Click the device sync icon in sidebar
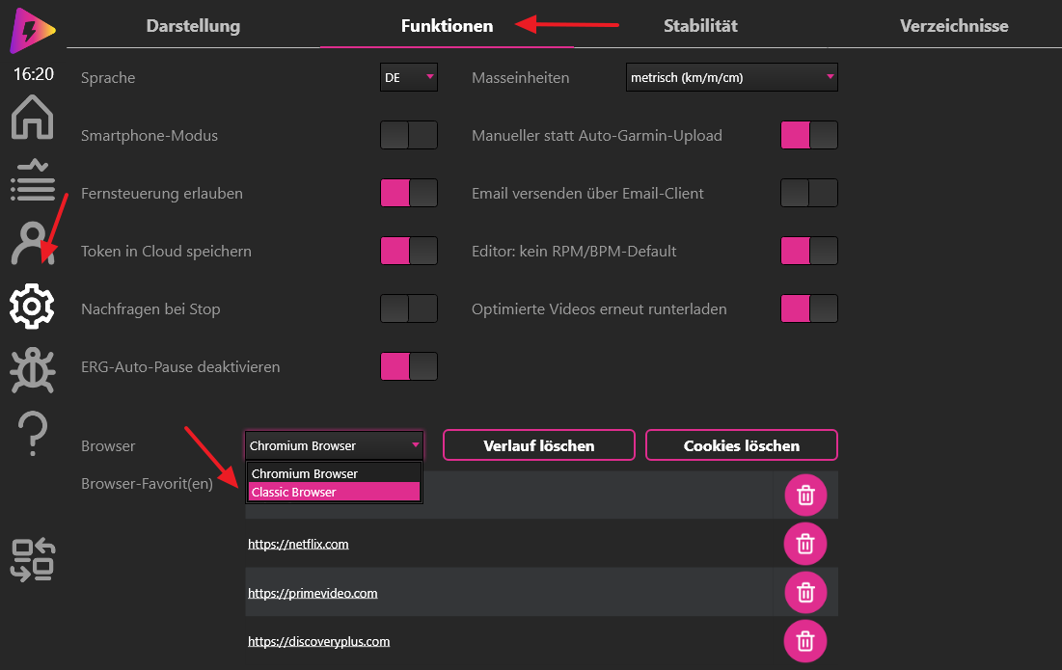Image resolution: width=1062 pixels, height=670 pixels. coord(32,560)
